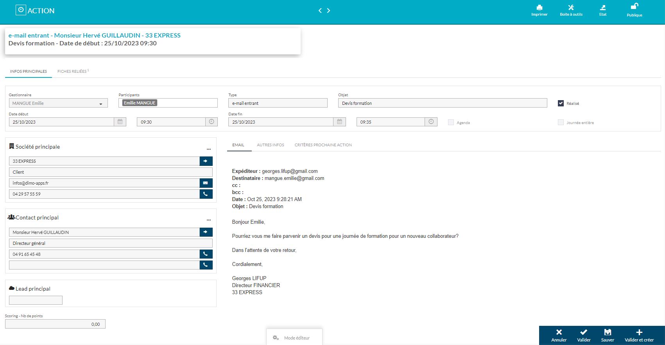Open Contact principal options menu

209,220
